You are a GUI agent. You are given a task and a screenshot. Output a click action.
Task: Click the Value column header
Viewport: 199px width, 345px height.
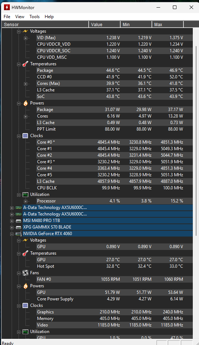pyautogui.click(x=105, y=24)
